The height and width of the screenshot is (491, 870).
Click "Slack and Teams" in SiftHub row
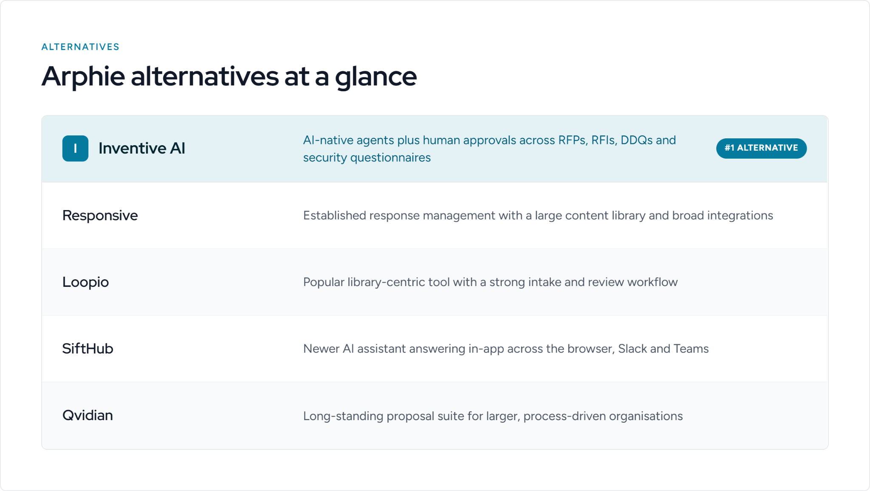(664, 349)
